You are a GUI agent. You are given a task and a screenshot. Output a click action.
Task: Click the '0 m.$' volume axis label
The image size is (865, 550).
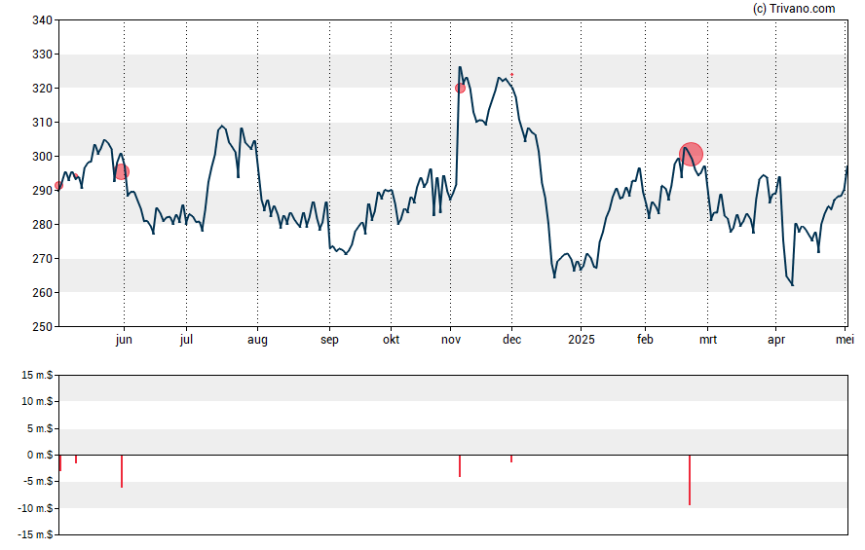40,456
